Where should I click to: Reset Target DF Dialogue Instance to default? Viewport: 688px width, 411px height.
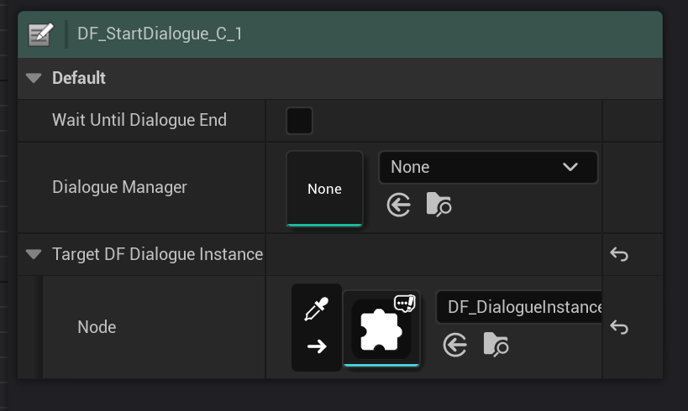point(619,254)
